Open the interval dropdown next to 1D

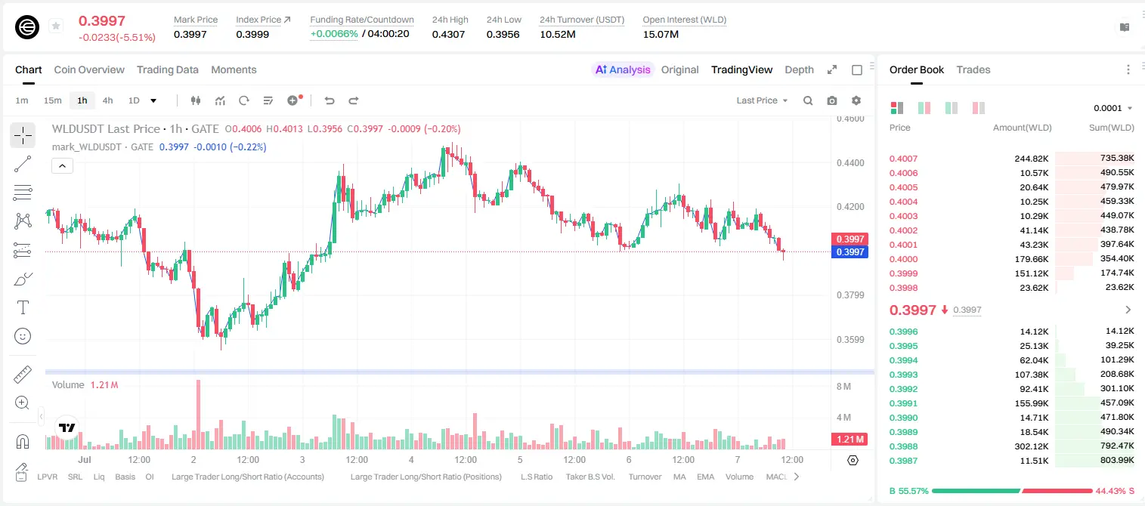click(153, 100)
